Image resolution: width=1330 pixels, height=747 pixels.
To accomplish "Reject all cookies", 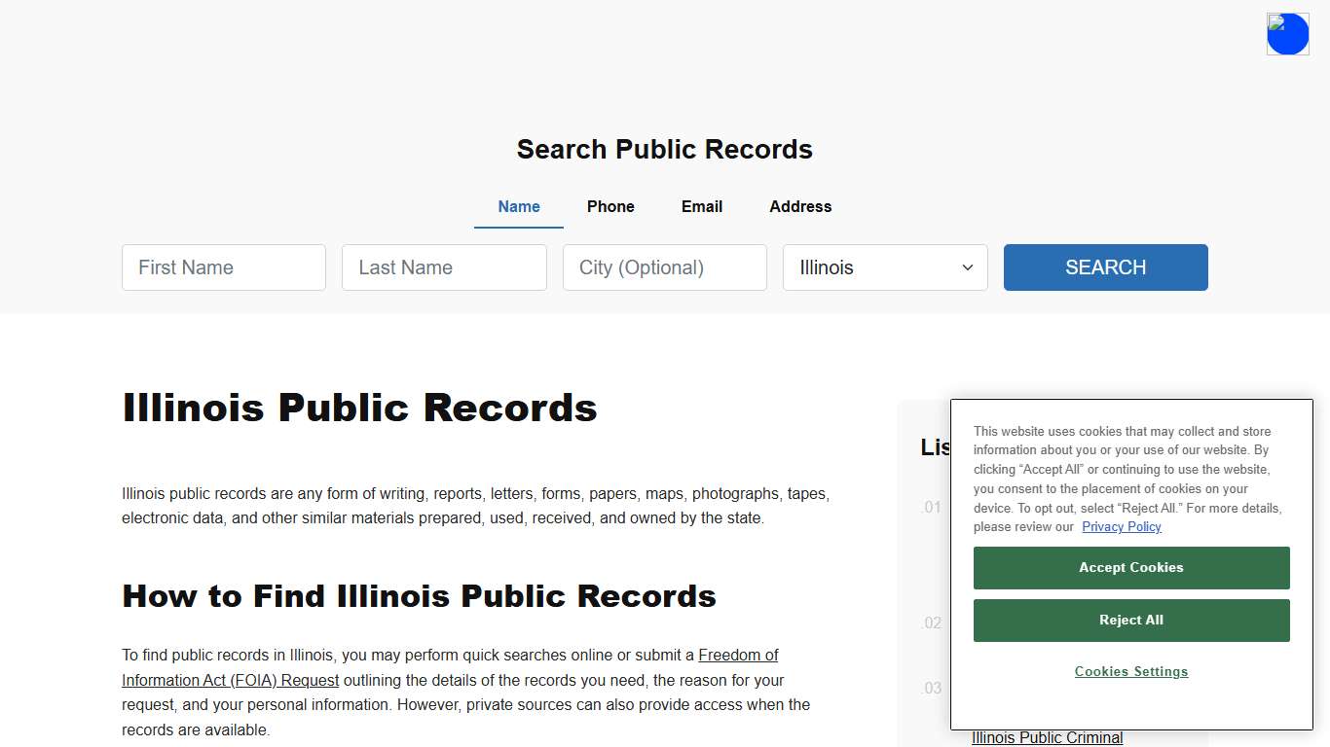I will pos(1130,620).
